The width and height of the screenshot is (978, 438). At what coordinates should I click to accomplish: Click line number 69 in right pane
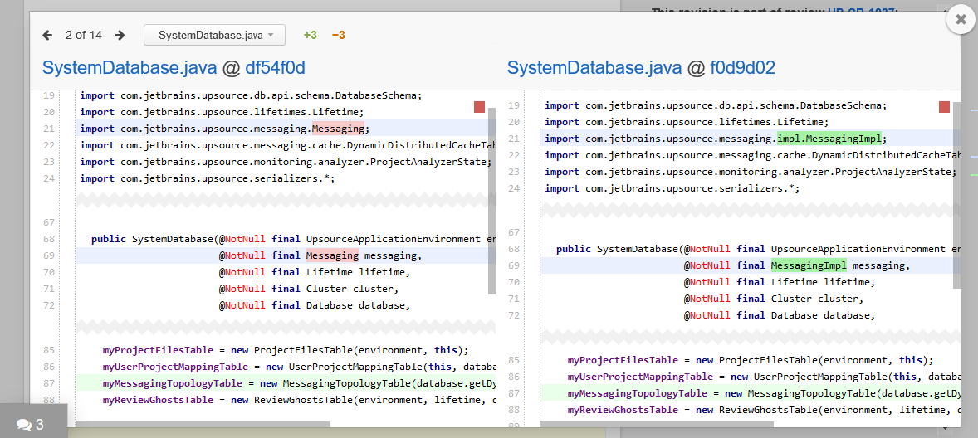tap(513, 265)
